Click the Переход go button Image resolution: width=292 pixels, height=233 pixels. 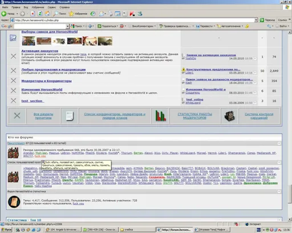pyautogui.click(x=267, y=20)
